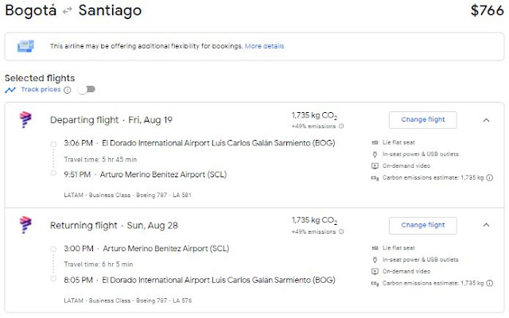Image resolution: width=509 pixels, height=318 pixels.
Task: Change the returning flight
Action: 422,225
